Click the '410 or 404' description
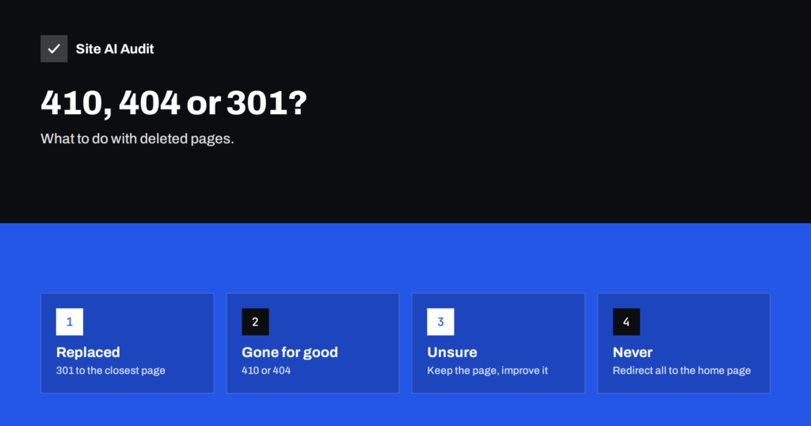This screenshot has width=811, height=426. 266,370
